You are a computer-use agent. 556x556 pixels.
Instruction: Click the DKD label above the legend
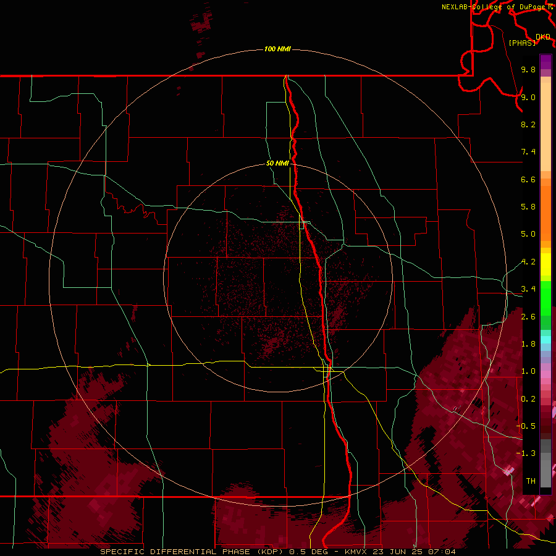(543, 36)
